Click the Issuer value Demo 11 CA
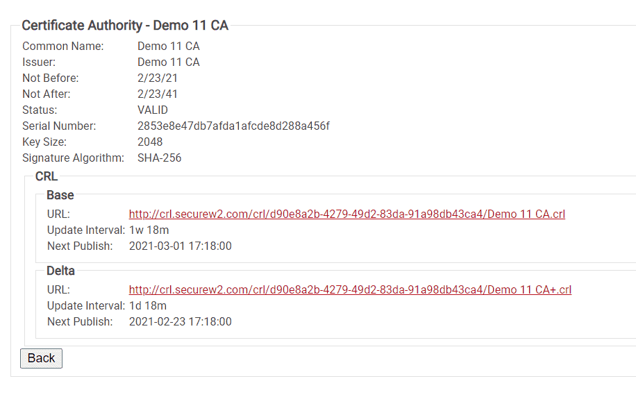The width and height of the screenshot is (636, 397). 168,62
